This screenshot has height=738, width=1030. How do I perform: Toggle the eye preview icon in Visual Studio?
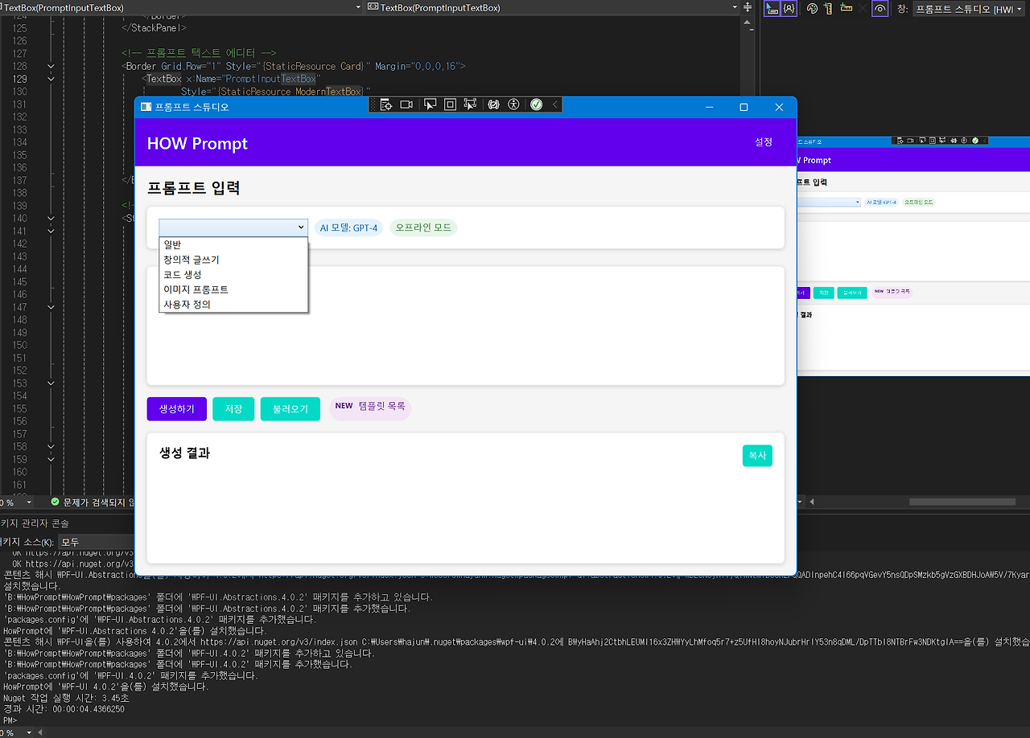880,8
